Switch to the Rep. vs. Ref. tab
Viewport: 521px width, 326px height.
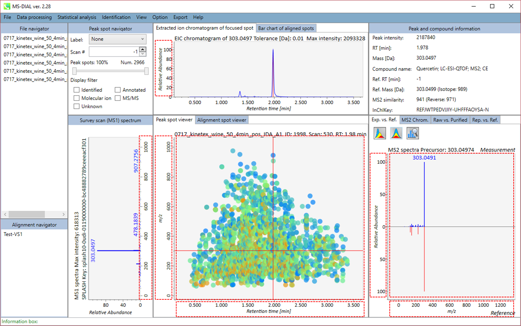click(485, 120)
